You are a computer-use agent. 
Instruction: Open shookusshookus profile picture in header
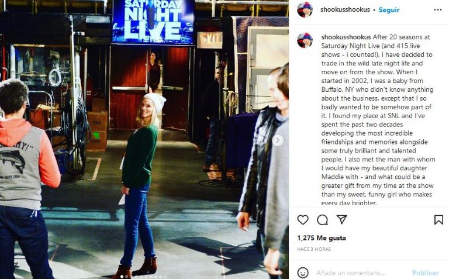point(305,10)
